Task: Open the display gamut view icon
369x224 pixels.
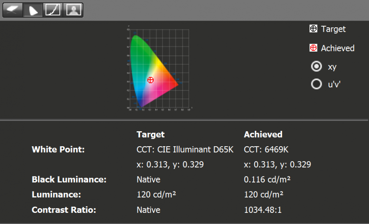Action: [x=13, y=10]
